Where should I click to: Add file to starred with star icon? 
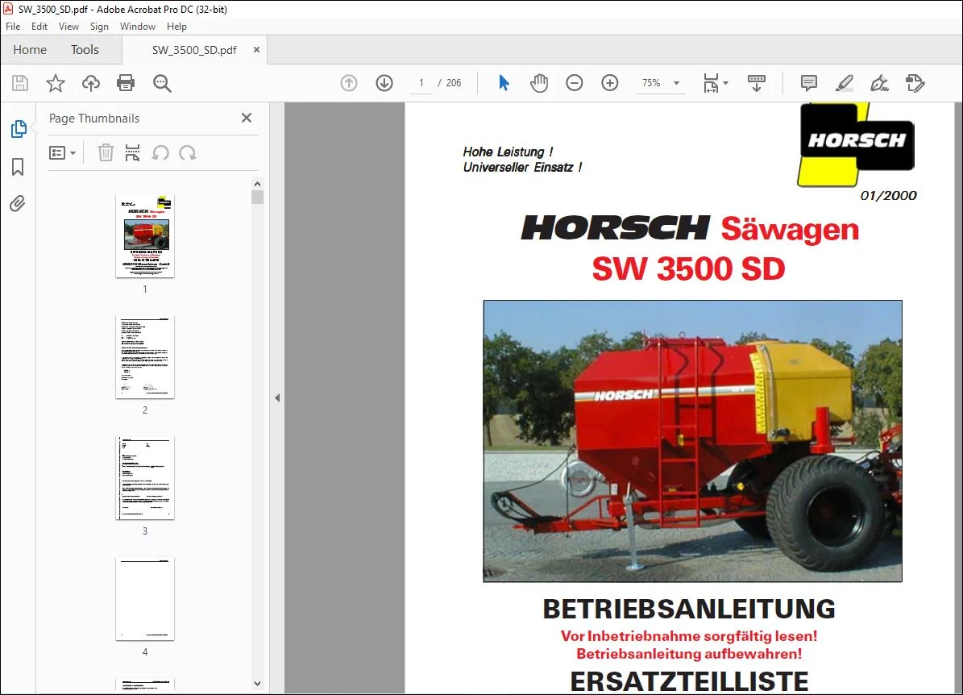(x=56, y=83)
